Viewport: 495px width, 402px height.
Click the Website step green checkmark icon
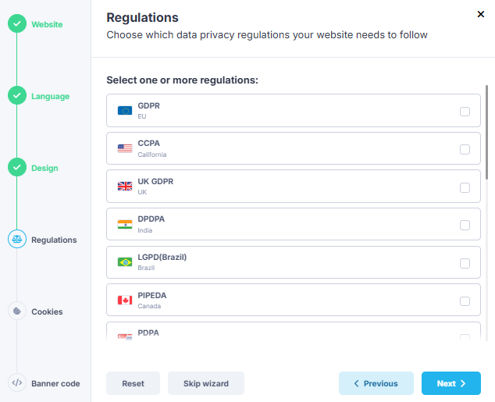[16, 24]
